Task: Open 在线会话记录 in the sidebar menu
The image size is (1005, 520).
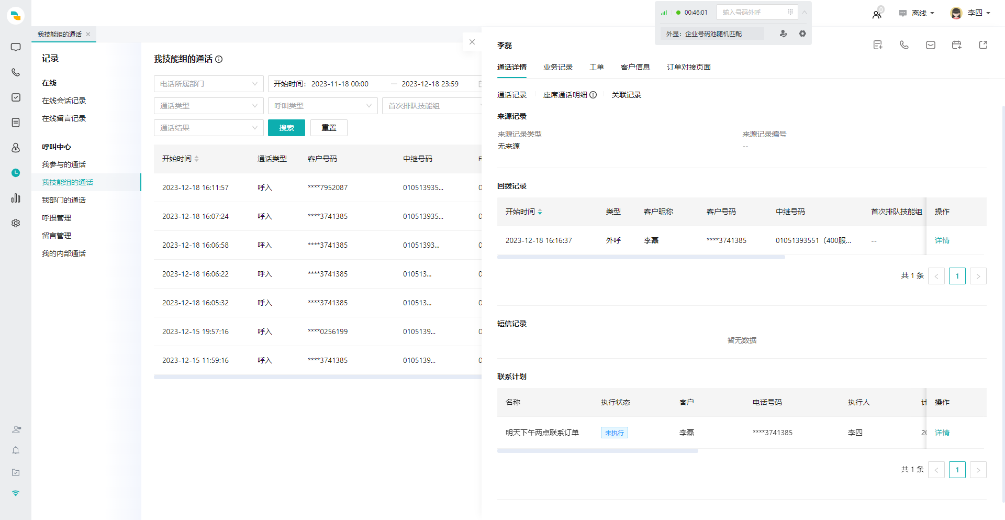Action: tap(64, 101)
